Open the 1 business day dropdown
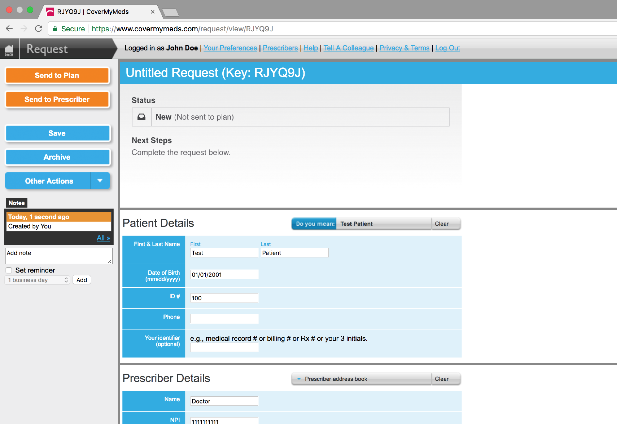This screenshot has height=424, width=617. pyautogui.click(x=37, y=280)
